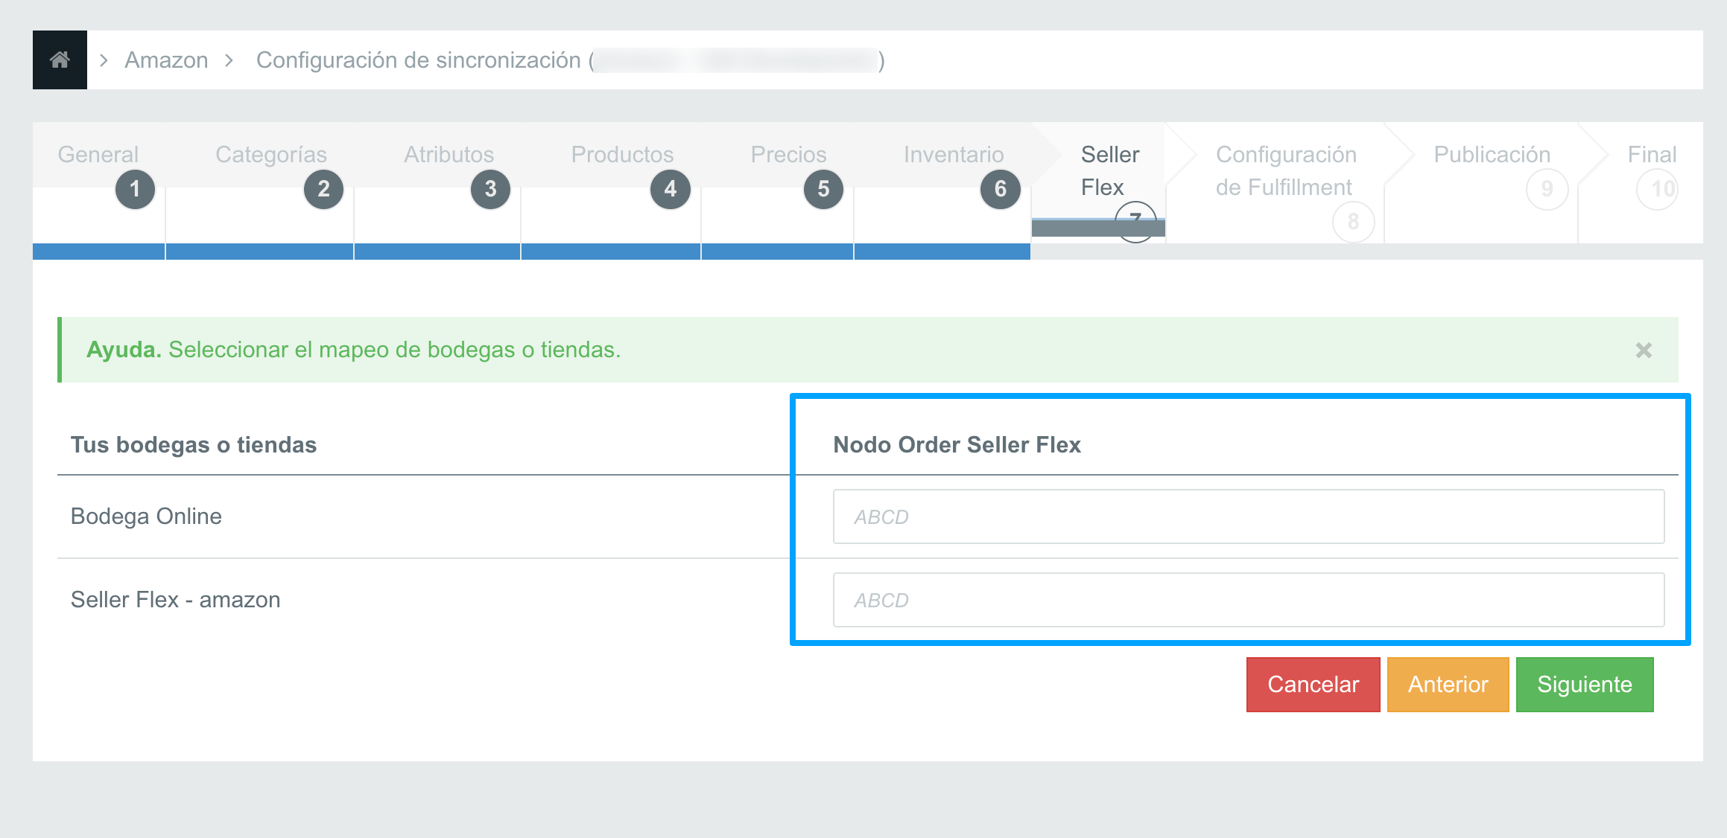Open Amazon breadcrumb link
Screen dimensions: 1727x838
pos(166,60)
